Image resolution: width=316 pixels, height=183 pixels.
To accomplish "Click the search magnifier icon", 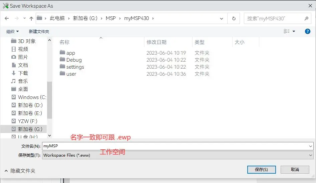I will [306, 18].
